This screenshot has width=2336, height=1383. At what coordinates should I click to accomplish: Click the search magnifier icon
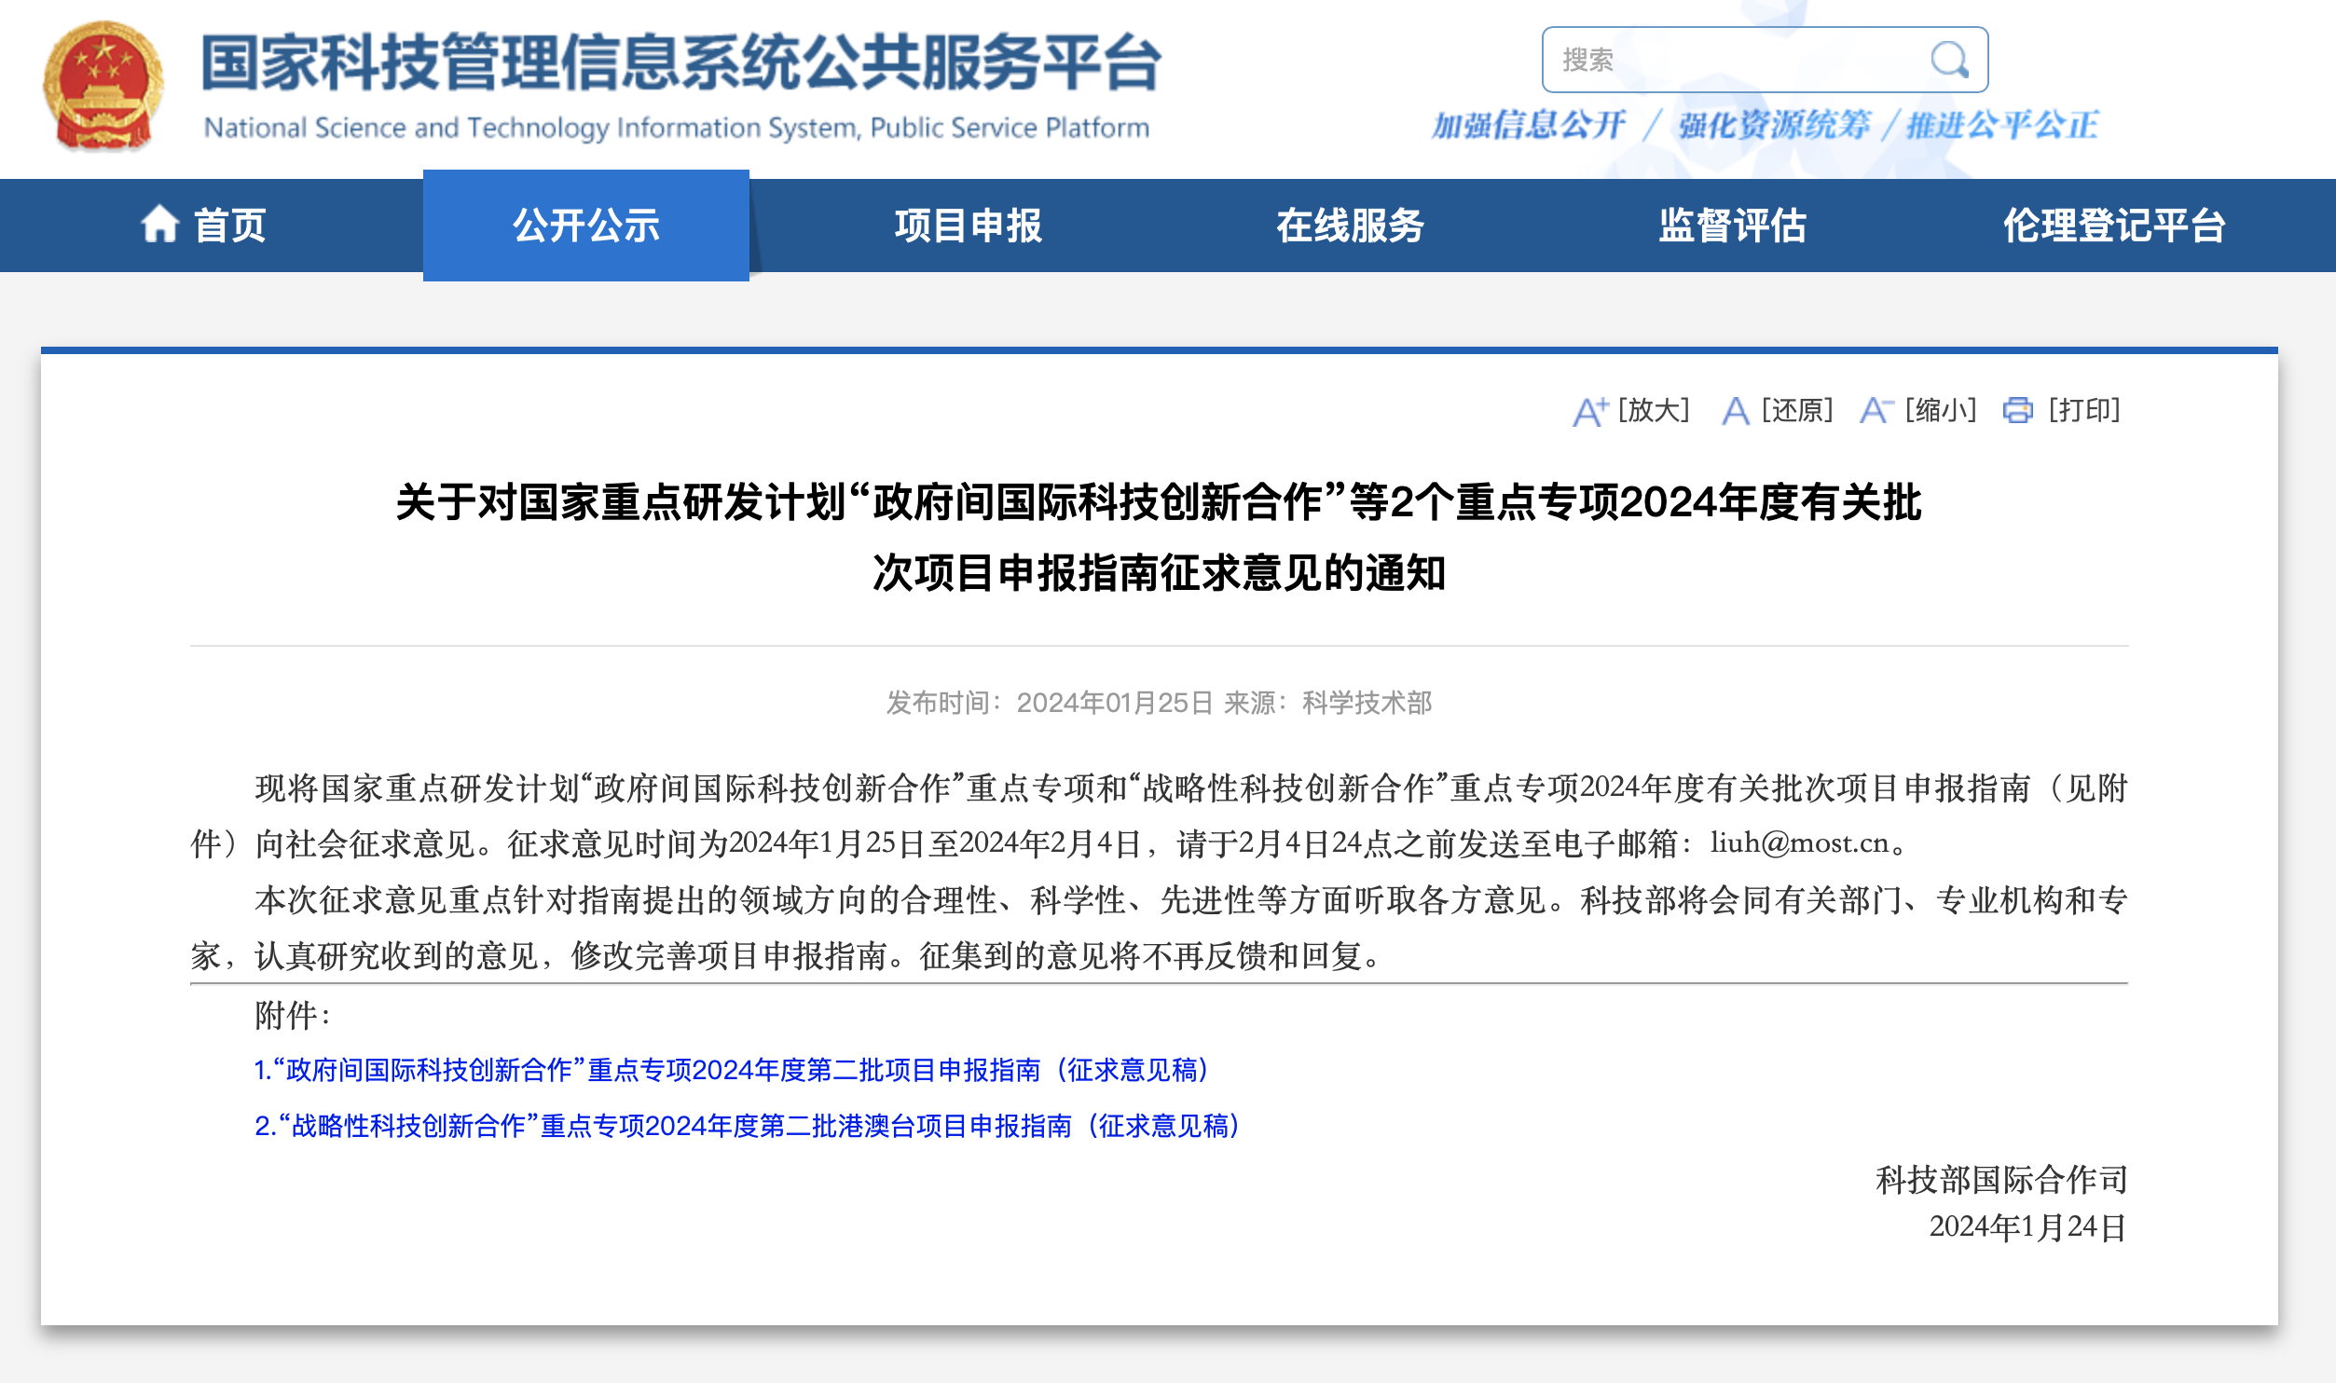click(x=1949, y=60)
